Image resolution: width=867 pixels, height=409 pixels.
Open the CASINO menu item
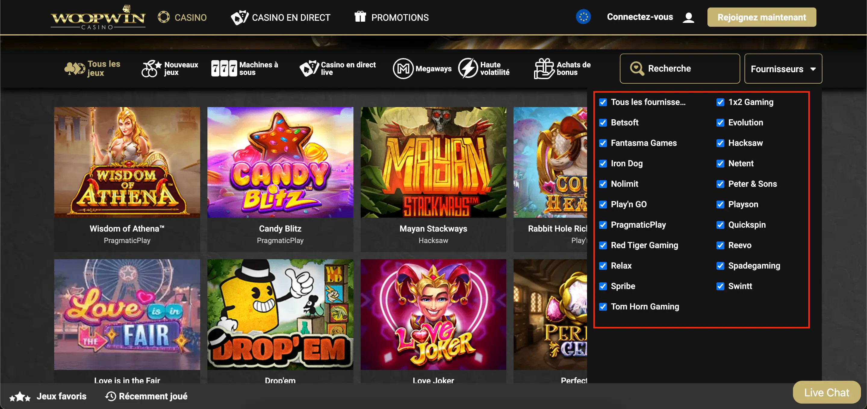[182, 17]
